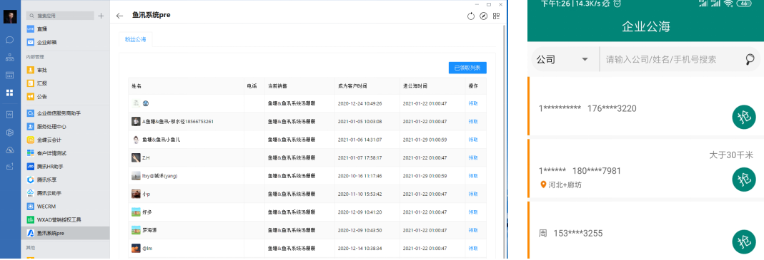764x260 pixels.
Task: Open the calendar icon in left rail
Action: 10,75
